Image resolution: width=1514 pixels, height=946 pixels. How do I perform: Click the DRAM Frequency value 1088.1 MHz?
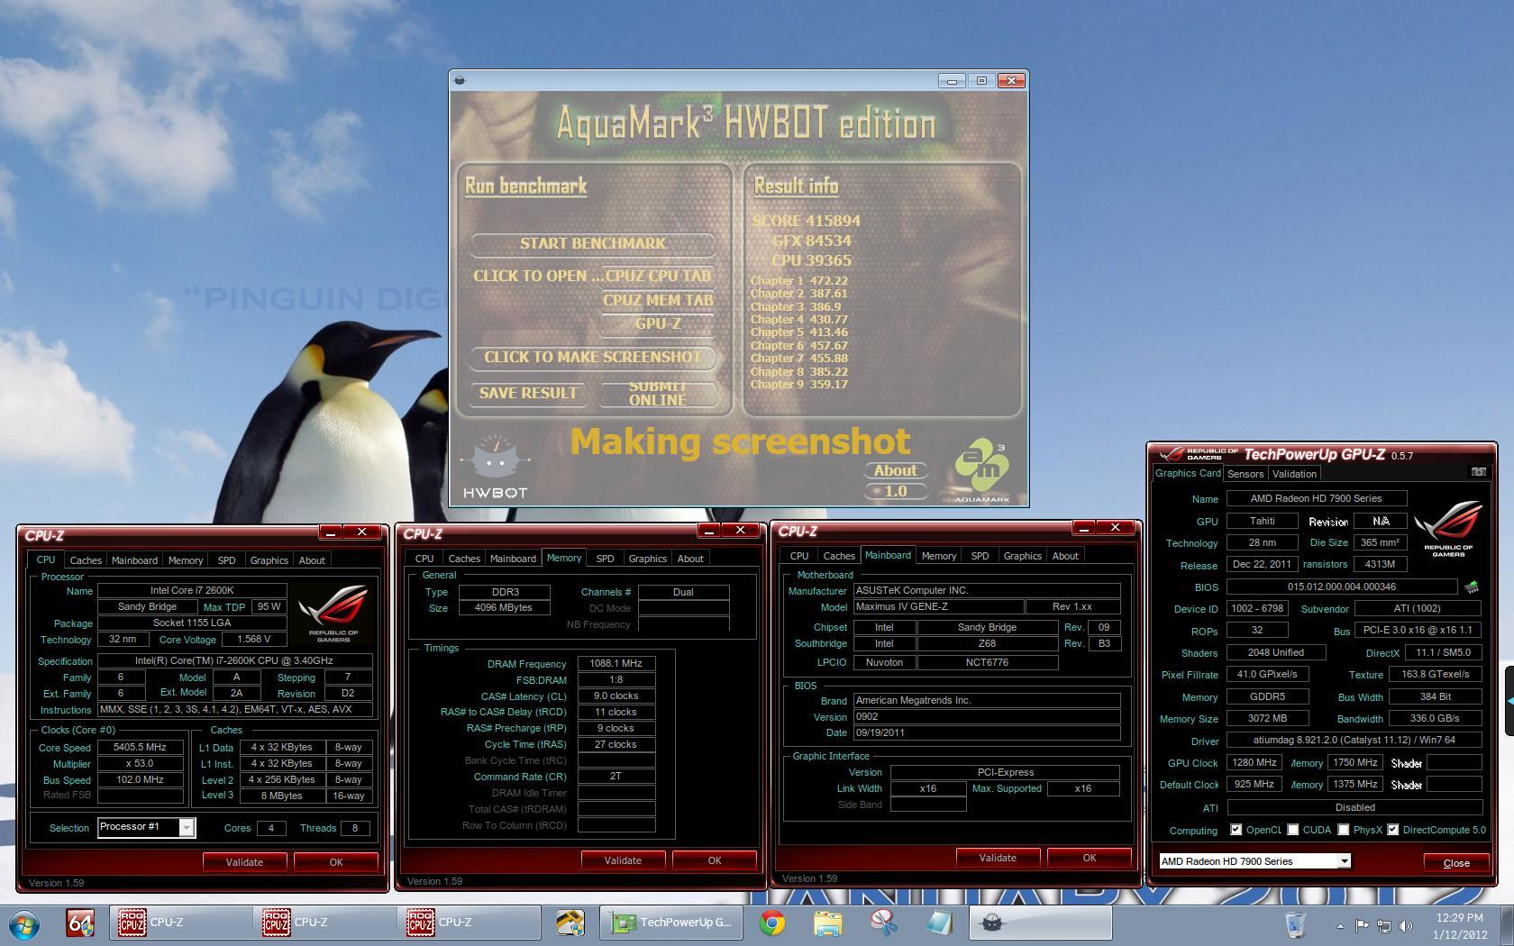pyautogui.click(x=616, y=663)
